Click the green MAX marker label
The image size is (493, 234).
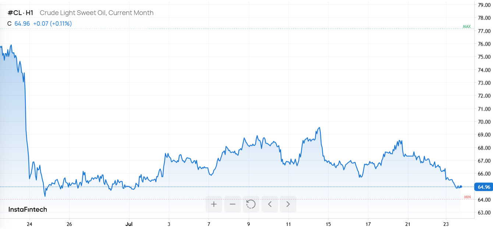[467, 27]
